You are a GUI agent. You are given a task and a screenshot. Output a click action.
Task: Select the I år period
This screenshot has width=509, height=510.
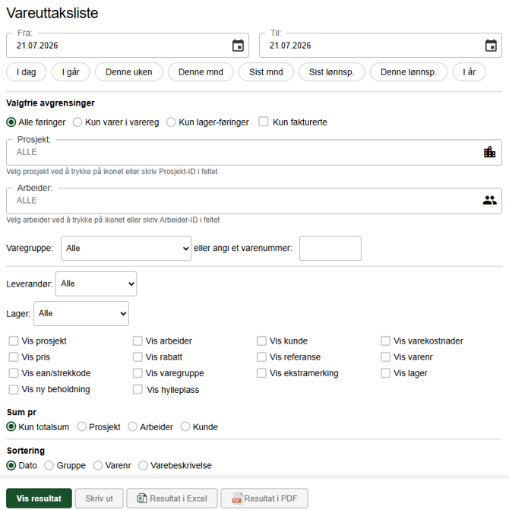pos(469,72)
